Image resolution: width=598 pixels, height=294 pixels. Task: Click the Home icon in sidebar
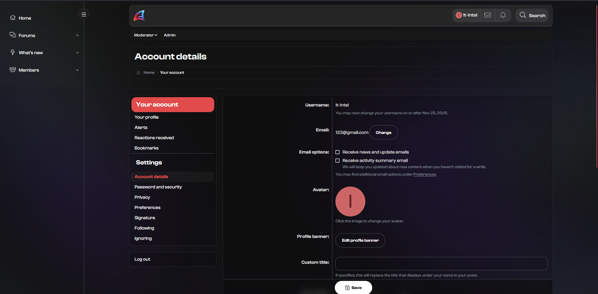13,18
